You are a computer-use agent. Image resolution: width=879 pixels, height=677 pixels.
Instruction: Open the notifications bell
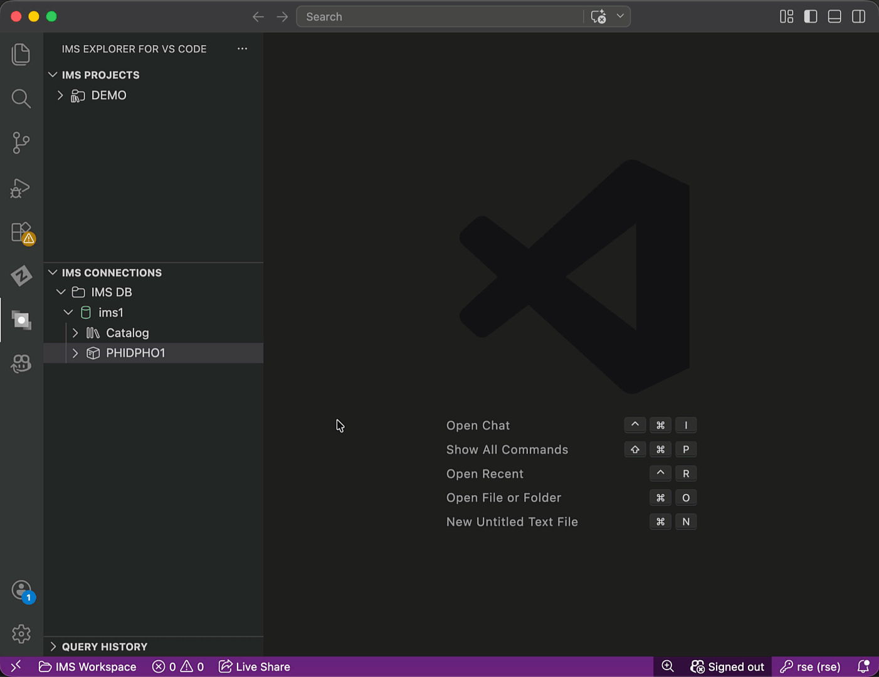pos(863,666)
